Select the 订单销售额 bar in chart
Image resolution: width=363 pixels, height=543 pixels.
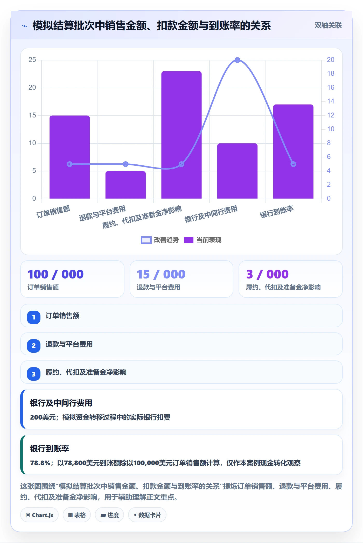click(x=69, y=157)
